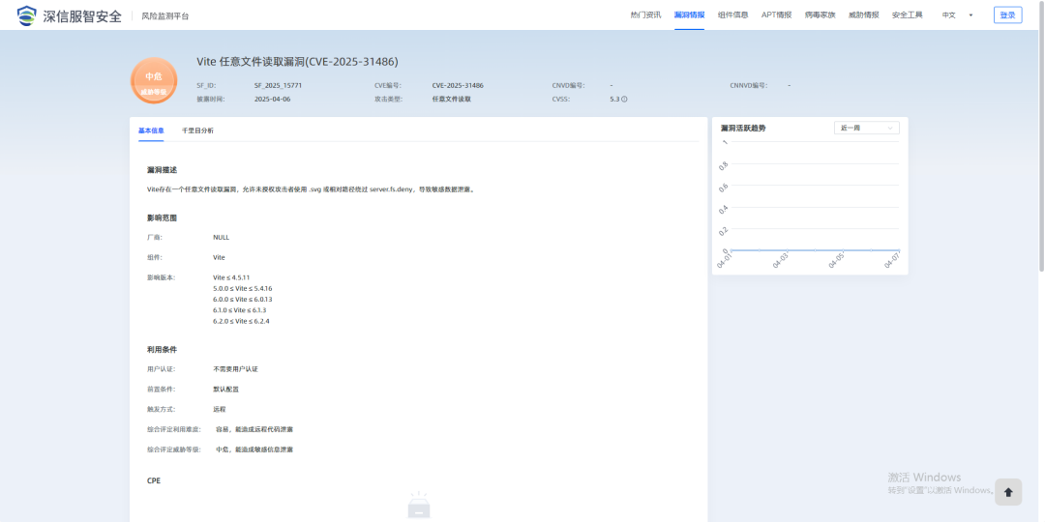This screenshot has width=1045, height=522.
Task: Click 前置条件 value 默认配置
Action: click(225, 389)
